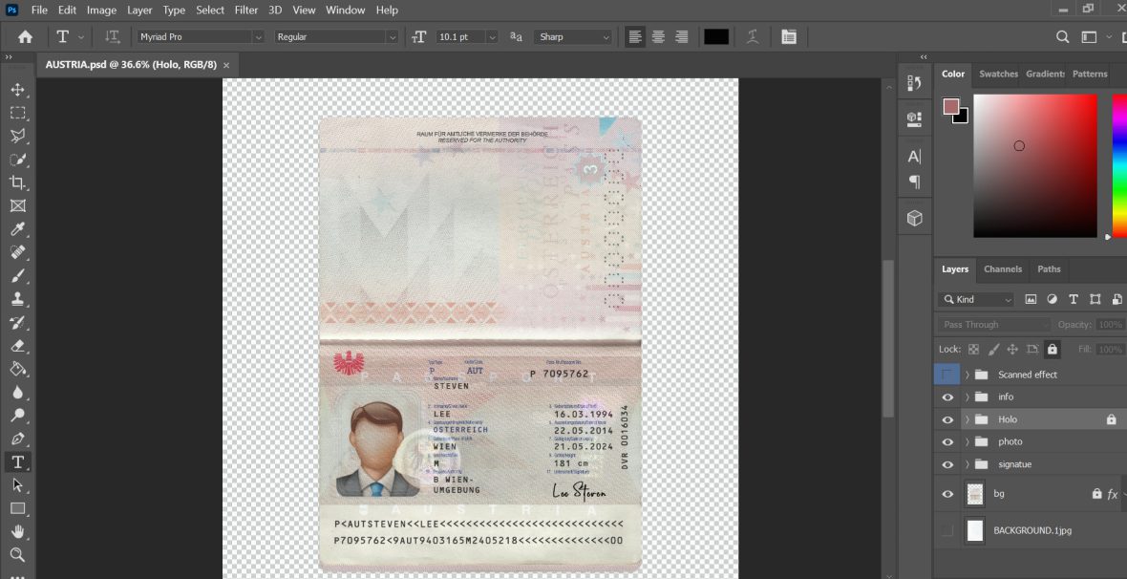Switch to the Channels tab
This screenshot has height=579, width=1127.
click(1003, 268)
